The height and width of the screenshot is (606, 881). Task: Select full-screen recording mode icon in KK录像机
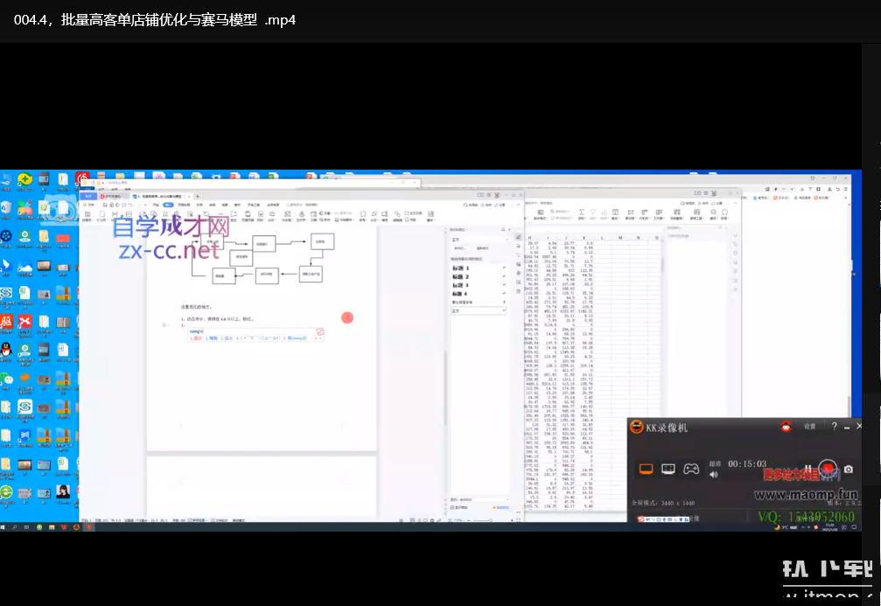coord(647,469)
